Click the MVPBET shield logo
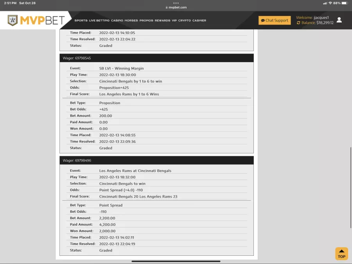 (x=13, y=20)
